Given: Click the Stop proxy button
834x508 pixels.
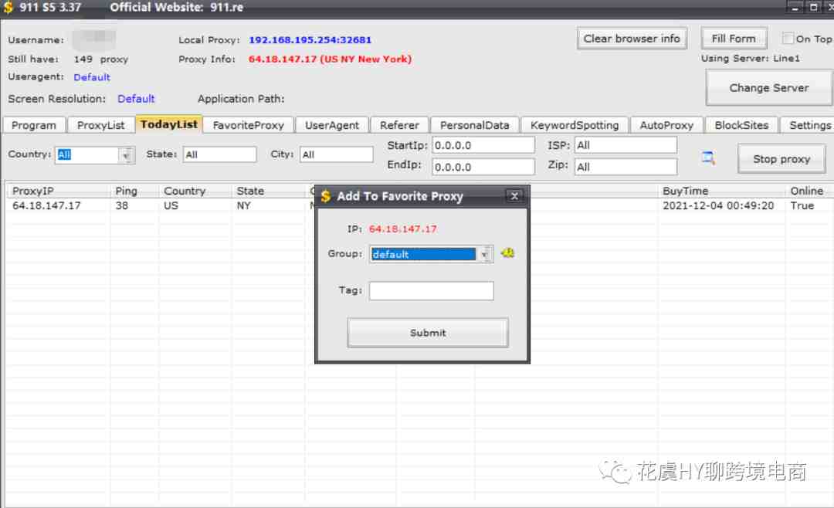Looking at the screenshot, I should coord(781,158).
